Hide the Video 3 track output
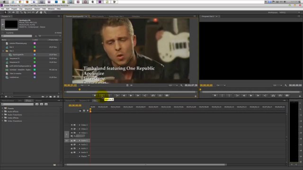This screenshot has width=303, height=170. (x=71, y=125)
